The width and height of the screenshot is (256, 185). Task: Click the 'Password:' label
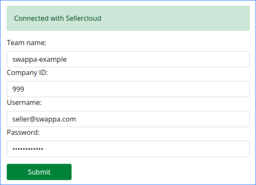(23, 132)
